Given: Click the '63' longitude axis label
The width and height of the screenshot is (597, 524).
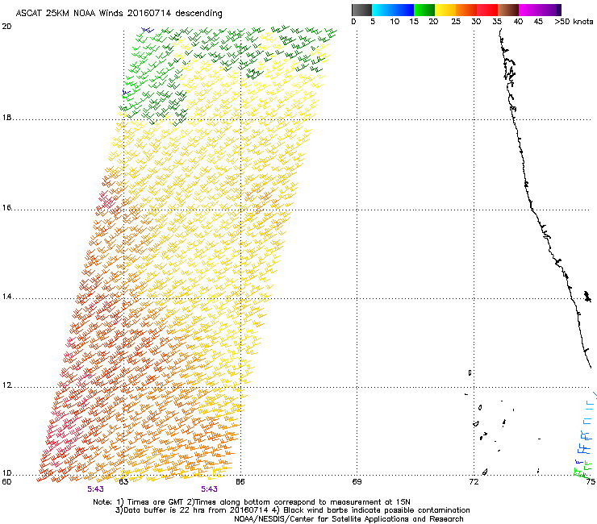Looking at the screenshot, I should click(x=123, y=482).
